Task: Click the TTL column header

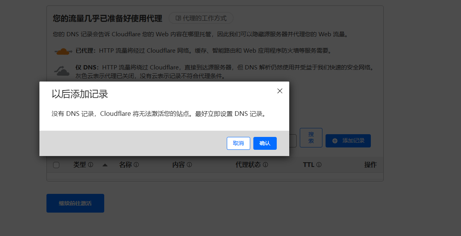Action: point(309,165)
